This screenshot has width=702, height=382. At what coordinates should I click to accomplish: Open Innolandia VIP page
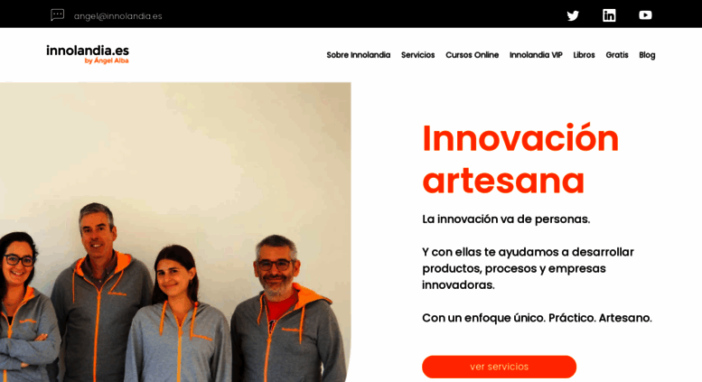point(536,55)
